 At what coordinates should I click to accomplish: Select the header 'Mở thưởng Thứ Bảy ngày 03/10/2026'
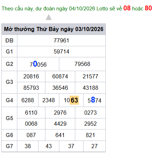(x=54, y=29)
